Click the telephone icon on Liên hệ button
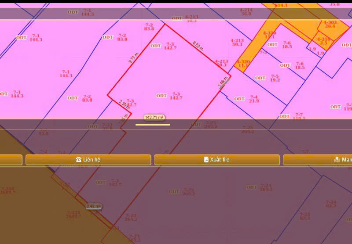 pos(79,160)
